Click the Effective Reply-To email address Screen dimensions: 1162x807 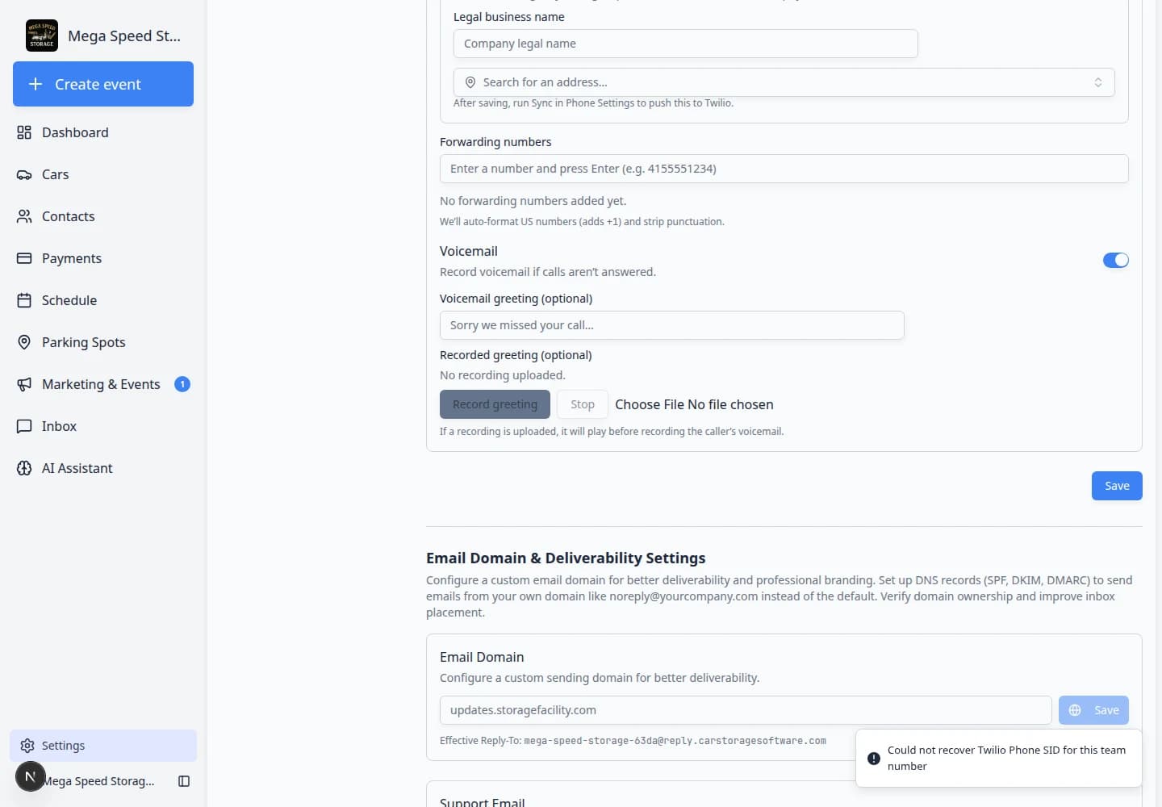(675, 741)
